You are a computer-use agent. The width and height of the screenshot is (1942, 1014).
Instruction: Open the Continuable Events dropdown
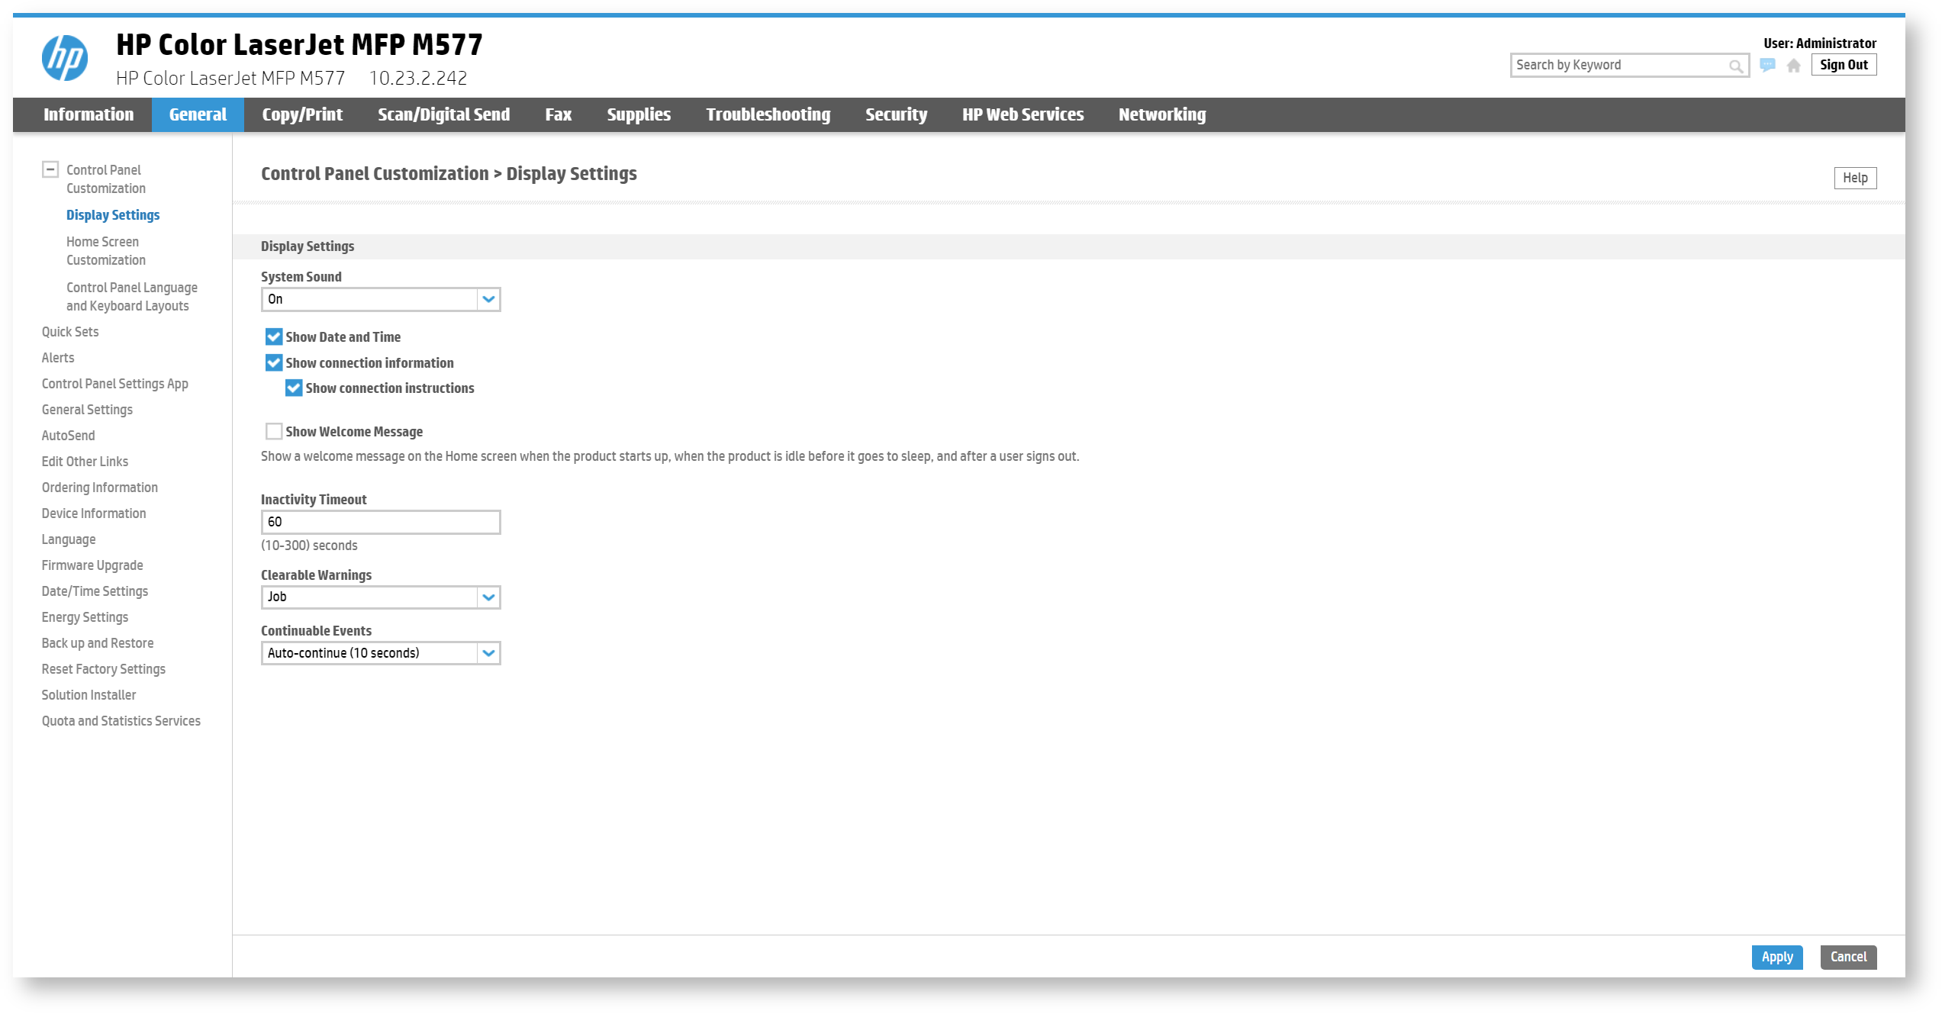pyautogui.click(x=381, y=653)
